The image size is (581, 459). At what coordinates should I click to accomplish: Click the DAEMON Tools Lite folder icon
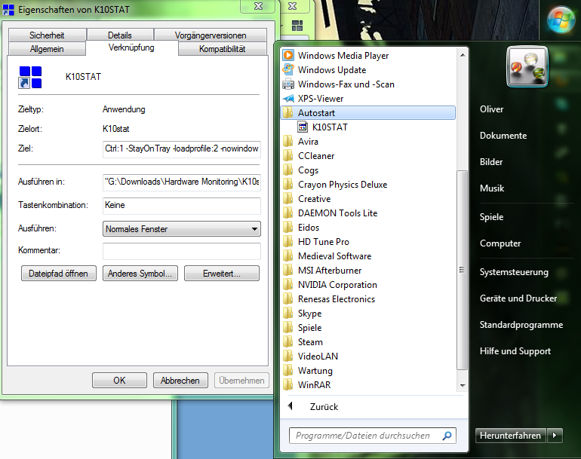[x=287, y=213]
